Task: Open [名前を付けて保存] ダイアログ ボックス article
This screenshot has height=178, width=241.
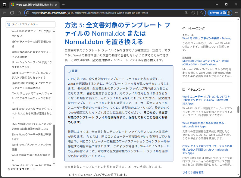Action: pyautogui.click(x=31, y=86)
